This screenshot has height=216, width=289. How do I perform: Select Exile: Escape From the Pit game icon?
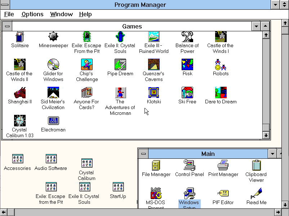click(x=86, y=37)
